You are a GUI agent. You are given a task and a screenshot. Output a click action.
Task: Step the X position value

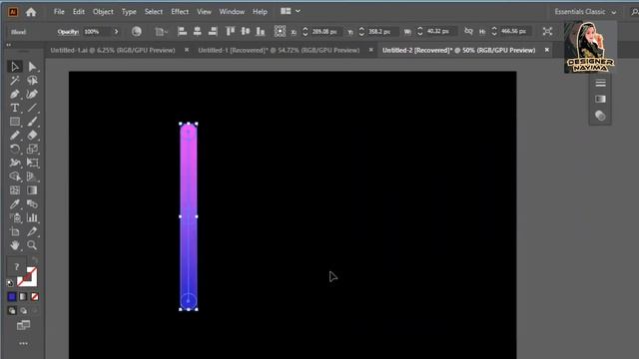coord(306,31)
